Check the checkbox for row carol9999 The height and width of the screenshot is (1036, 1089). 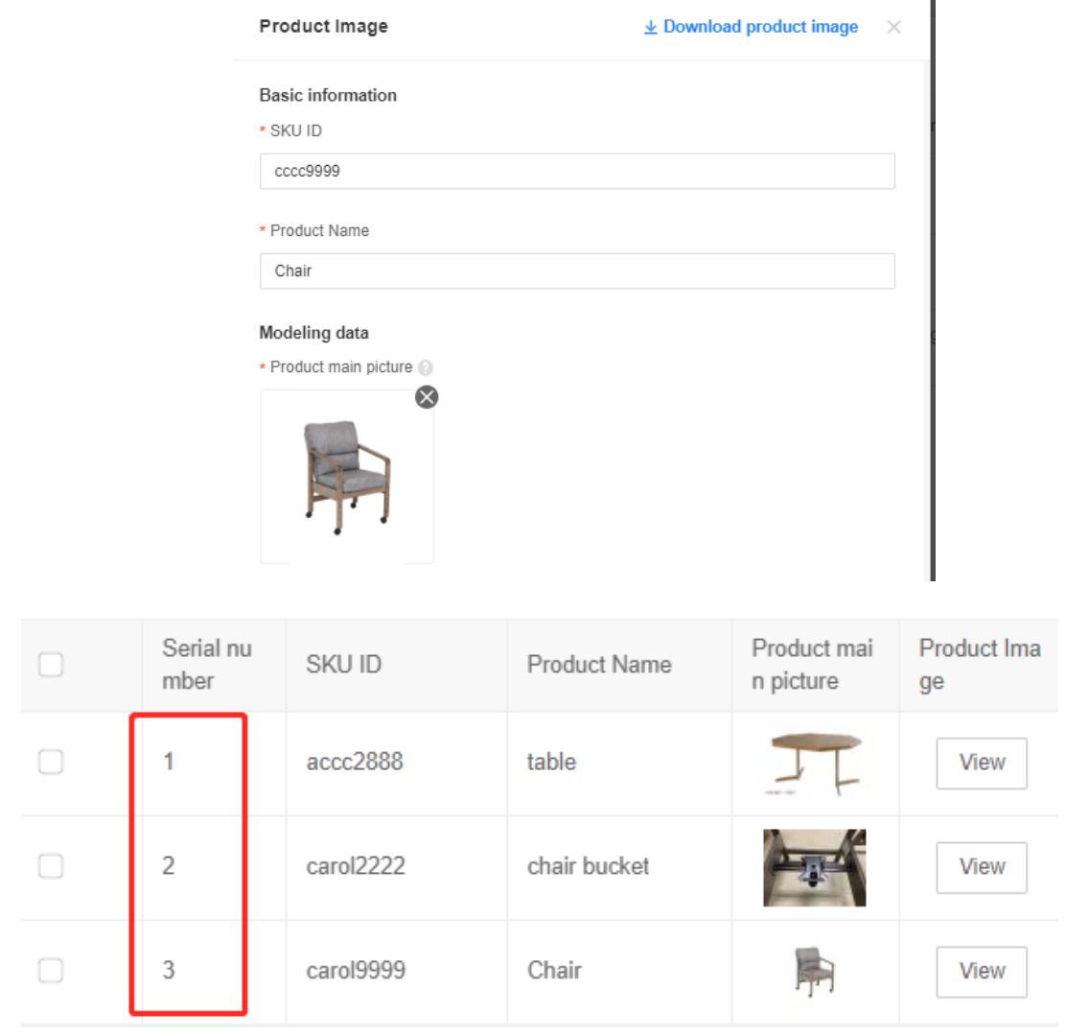click(x=51, y=971)
